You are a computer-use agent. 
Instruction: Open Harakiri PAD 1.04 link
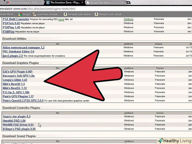14,121
